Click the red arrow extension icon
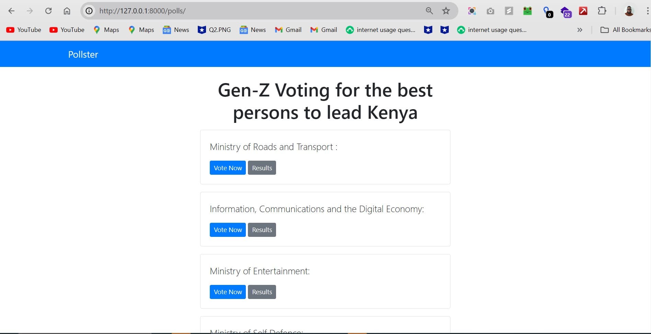Viewport: 651px width, 334px height. click(x=583, y=11)
